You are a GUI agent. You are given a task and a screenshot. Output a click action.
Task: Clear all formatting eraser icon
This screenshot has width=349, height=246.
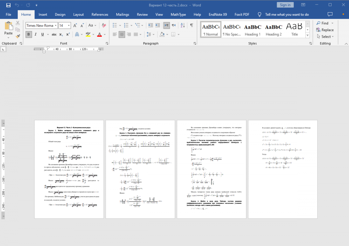pyautogui.click(x=104, y=25)
